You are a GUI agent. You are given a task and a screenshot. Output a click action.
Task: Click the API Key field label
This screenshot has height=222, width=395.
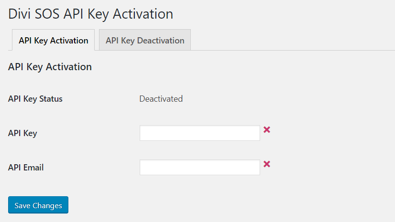(22, 133)
